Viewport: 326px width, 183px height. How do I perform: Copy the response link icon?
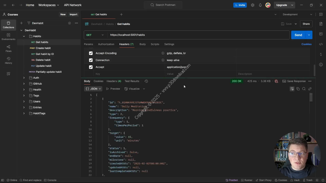click(310, 89)
